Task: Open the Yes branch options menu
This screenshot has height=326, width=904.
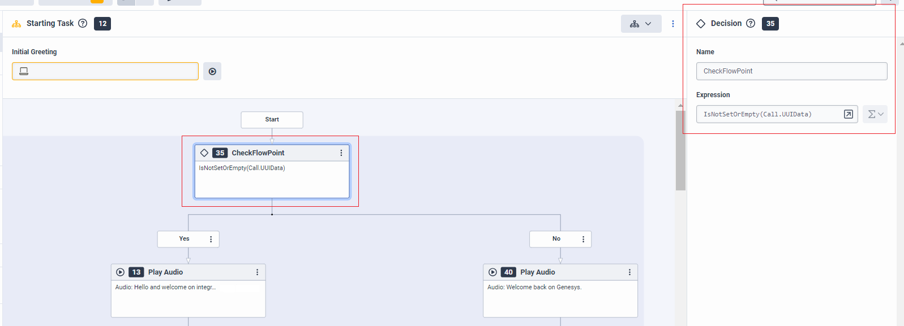Action: click(x=211, y=239)
